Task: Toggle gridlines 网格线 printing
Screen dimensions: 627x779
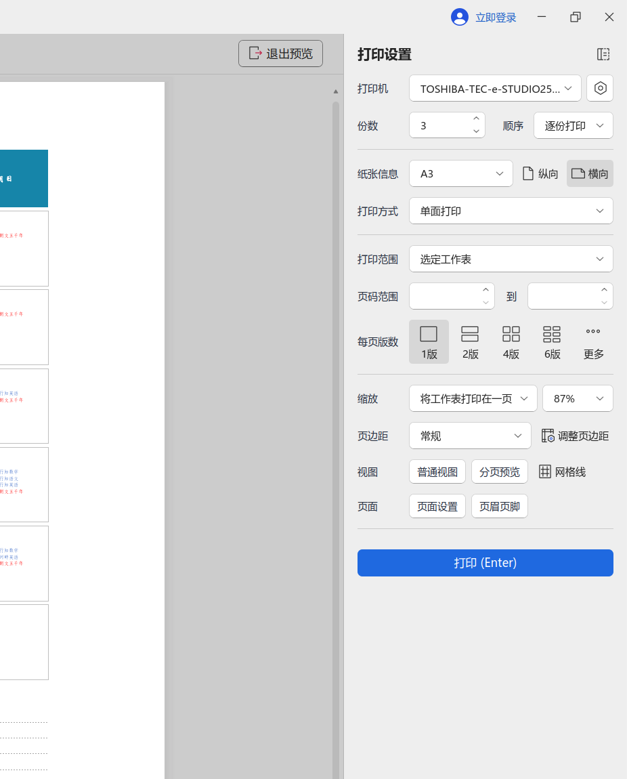Action: tap(563, 472)
